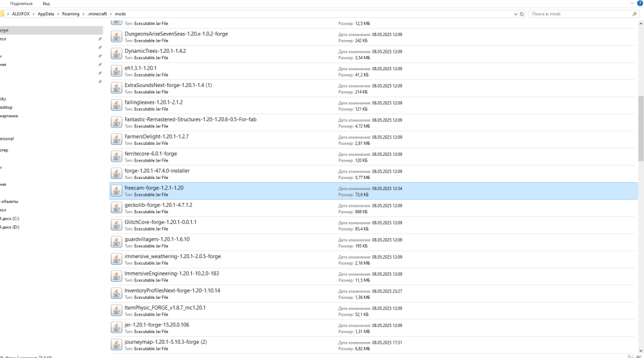The image size is (644, 358).
Task: Click the jar icon of eh1.3.1-1.20.1
Action: coord(116,71)
